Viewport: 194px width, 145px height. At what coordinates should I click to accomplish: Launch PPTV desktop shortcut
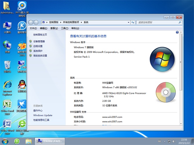22,9
